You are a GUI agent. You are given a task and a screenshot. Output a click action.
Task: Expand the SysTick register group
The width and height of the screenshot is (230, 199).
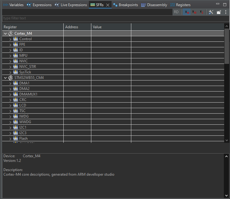click(x=10, y=72)
